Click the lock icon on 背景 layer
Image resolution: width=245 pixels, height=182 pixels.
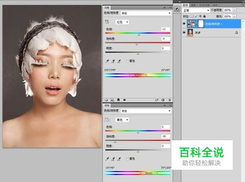coord(236,33)
